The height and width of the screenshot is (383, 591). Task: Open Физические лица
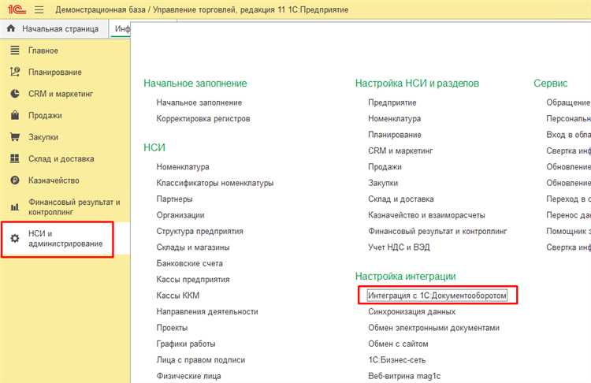189,376
